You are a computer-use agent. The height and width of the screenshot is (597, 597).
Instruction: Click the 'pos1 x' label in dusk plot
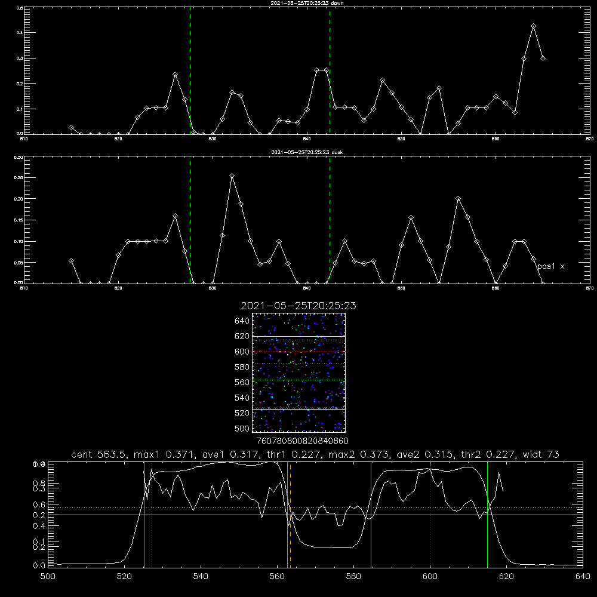tap(550, 266)
